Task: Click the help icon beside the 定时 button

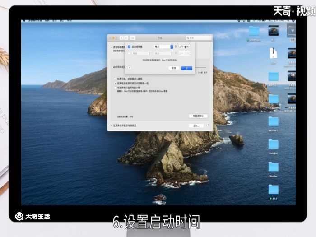Action: click(207, 125)
